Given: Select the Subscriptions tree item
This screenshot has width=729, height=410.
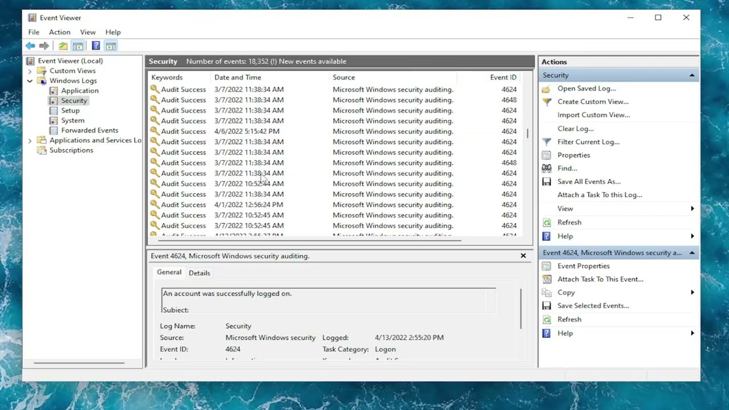Looking at the screenshot, I should point(71,150).
